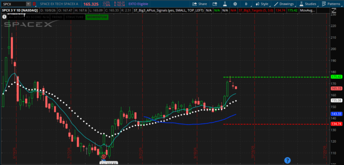Image resolution: width=344 pixels, height=165 pixels.
Task: Expand the SPCX symbol history dropdown arrow
Action: point(29,4)
